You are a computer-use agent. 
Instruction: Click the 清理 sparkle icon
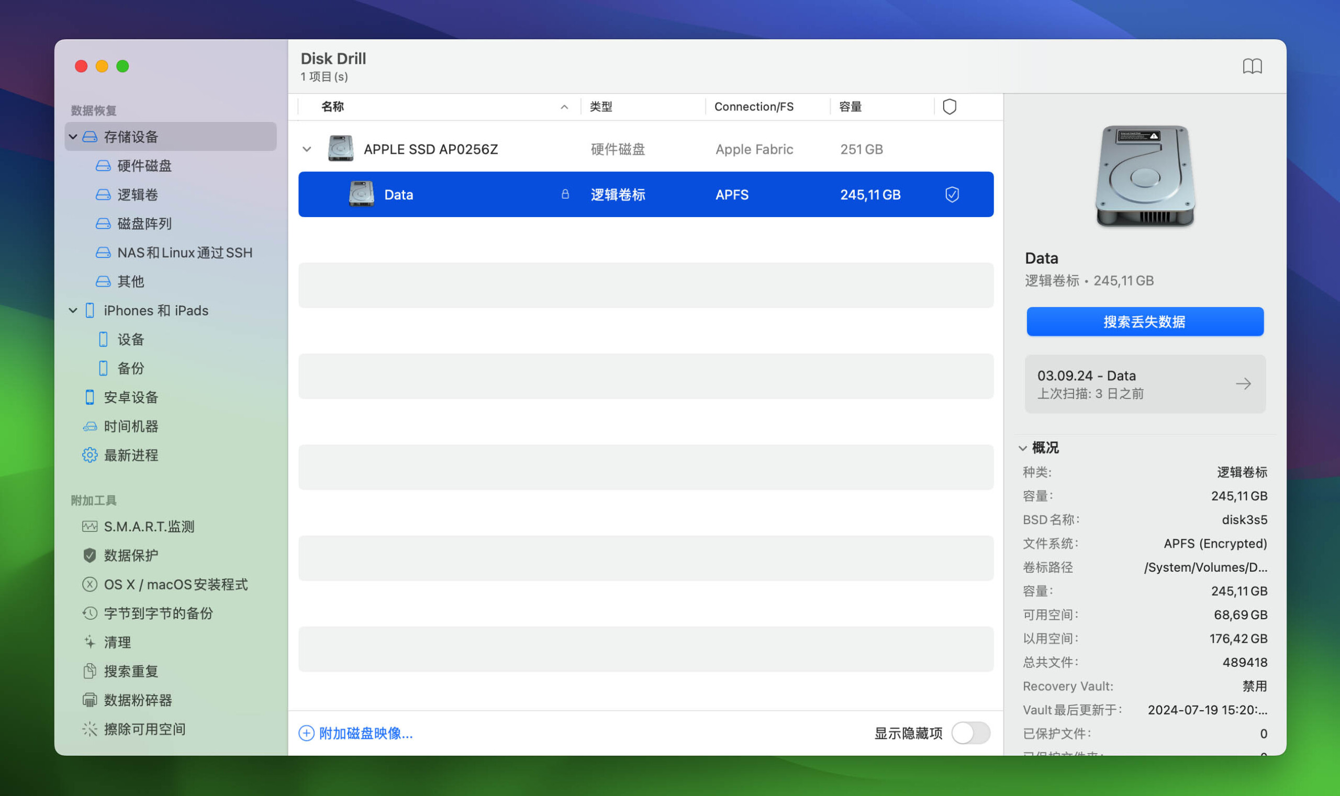click(90, 643)
